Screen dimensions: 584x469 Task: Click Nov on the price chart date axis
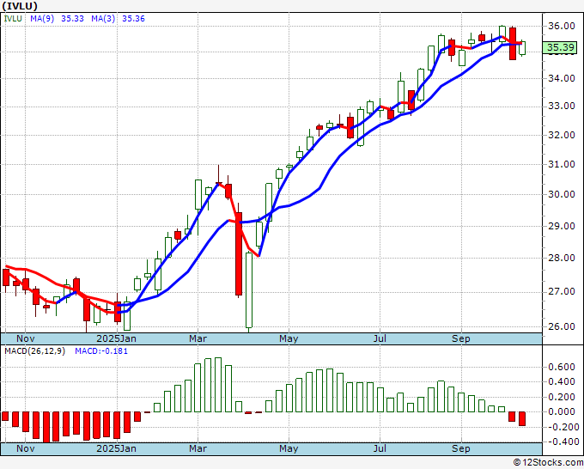(25, 338)
